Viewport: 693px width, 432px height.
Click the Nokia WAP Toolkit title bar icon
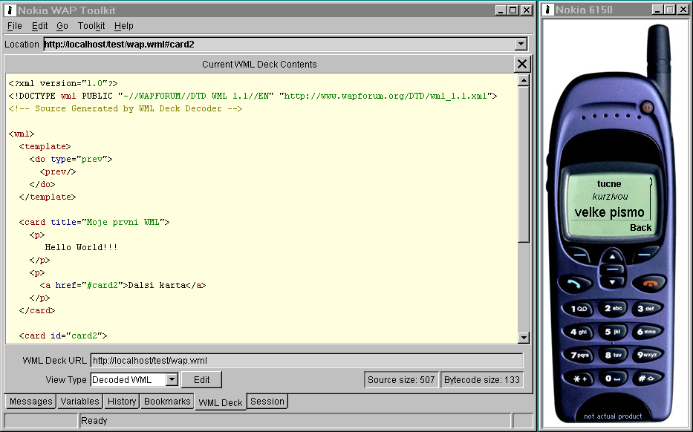(10, 10)
